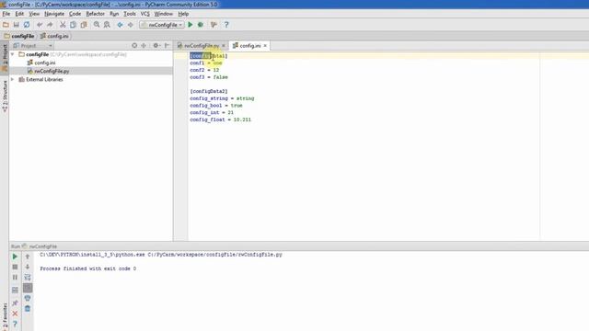Toggle scroll to end in Run console
This screenshot has height=331, width=589.
28,288
